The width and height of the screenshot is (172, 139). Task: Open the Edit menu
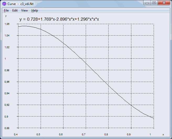coord(15,10)
